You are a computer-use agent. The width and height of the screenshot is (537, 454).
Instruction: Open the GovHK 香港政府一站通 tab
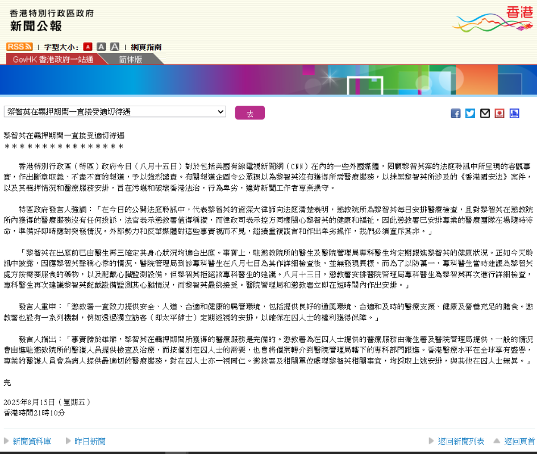53,59
